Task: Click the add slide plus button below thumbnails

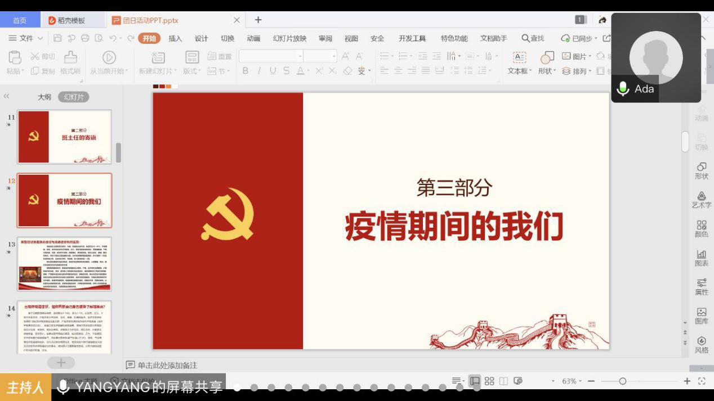Action: 61,363
